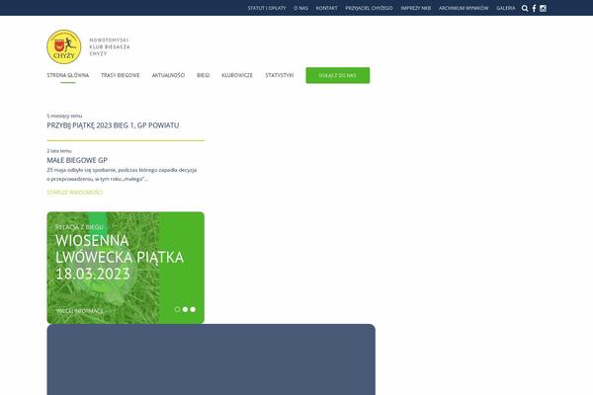This screenshot has width=593, height=395.
Task: Open the Małe Biegowe GP article
Action: click(x=77, y=160)
